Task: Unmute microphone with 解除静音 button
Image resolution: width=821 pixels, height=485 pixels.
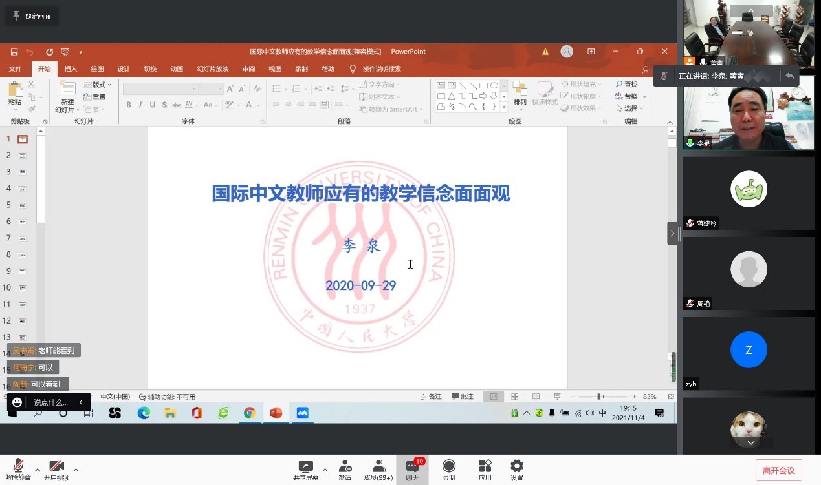Action: (x=19, y=470)
